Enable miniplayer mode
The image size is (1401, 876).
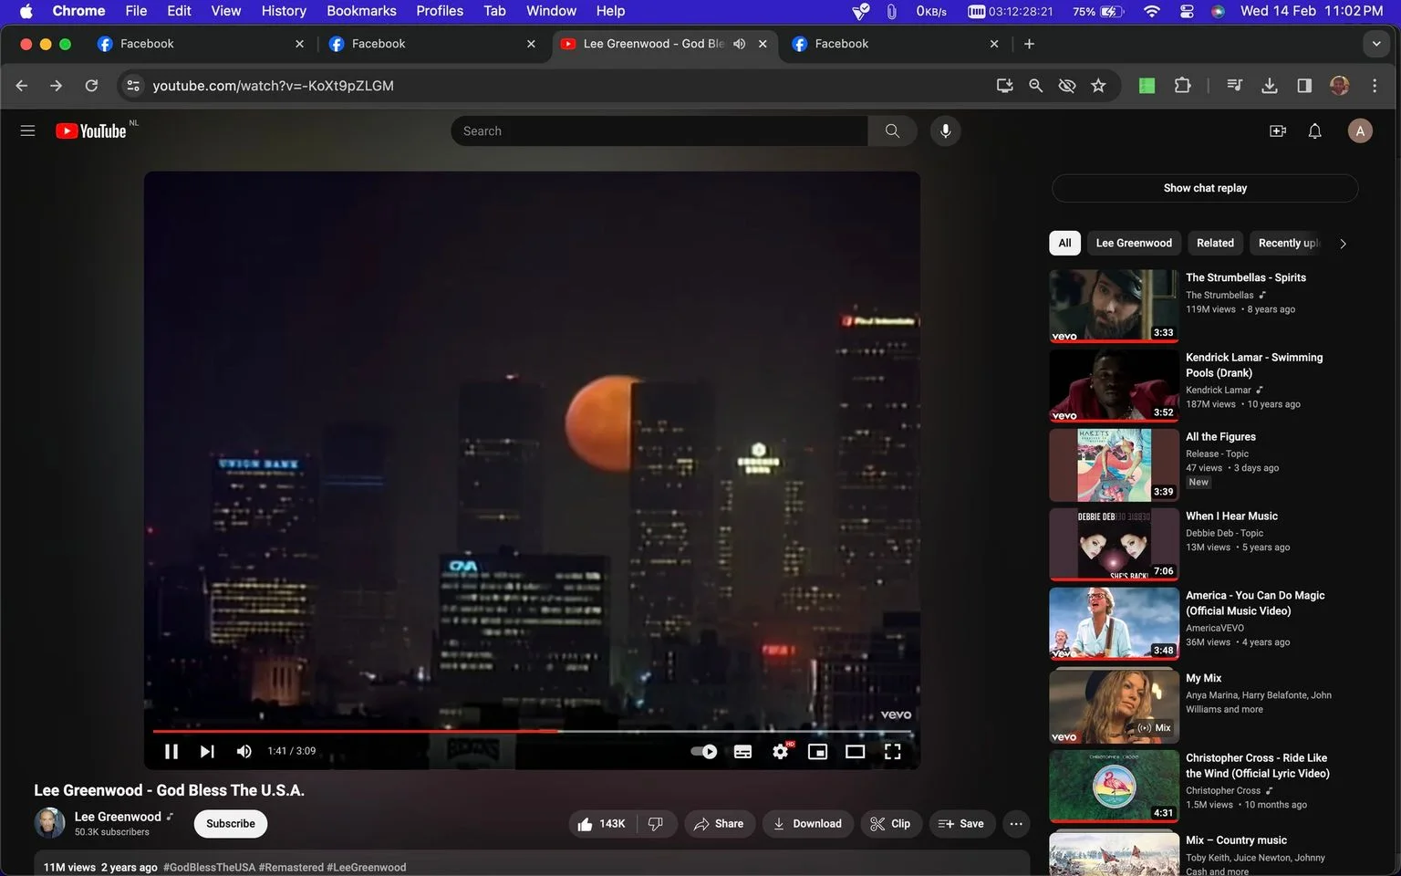[818, 751]
